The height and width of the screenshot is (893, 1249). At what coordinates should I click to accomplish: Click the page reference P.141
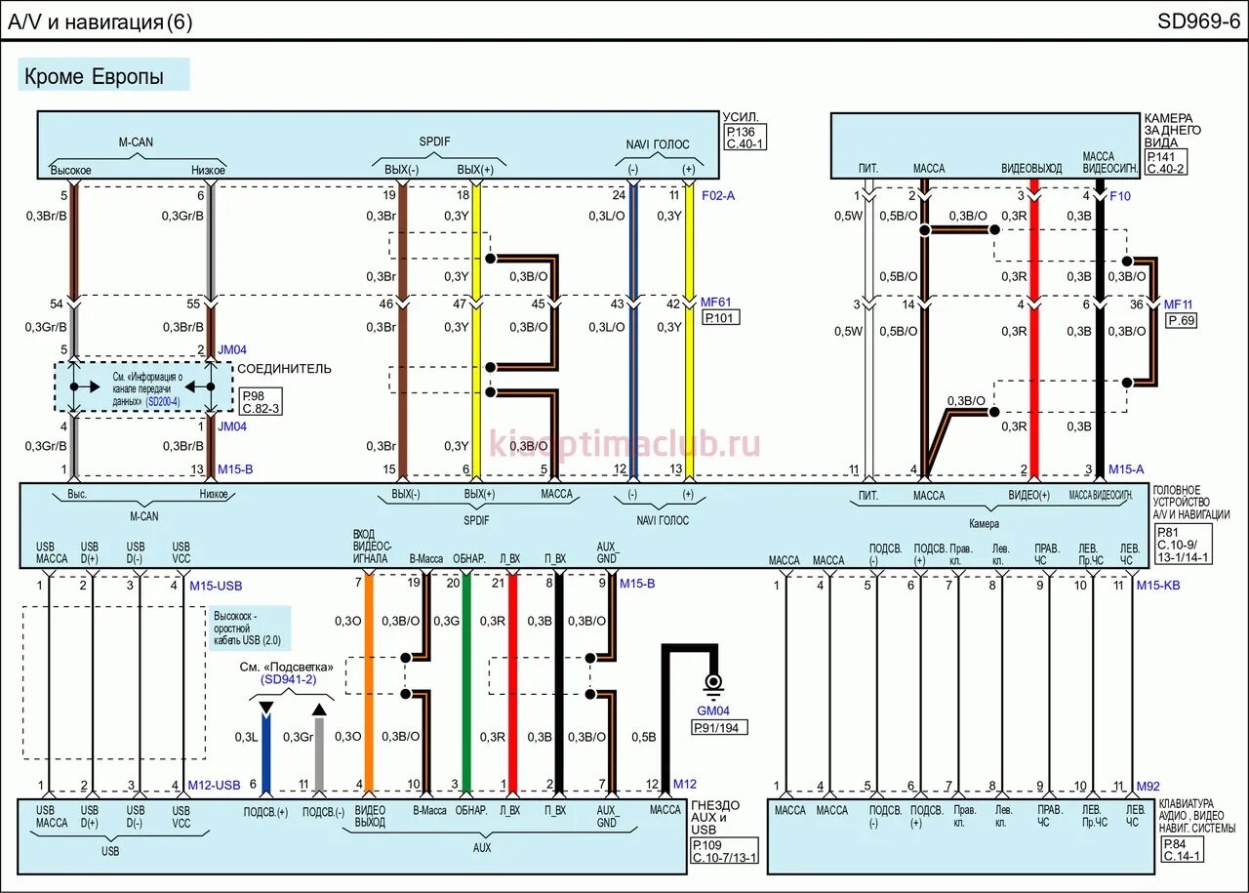(1160, 156)
